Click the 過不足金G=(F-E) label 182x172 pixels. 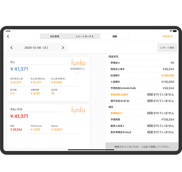120,101
